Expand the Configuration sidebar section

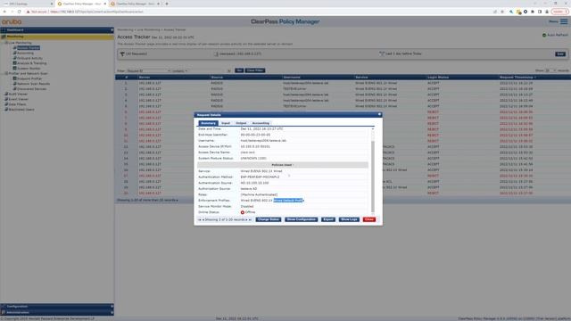pos(57,306)
